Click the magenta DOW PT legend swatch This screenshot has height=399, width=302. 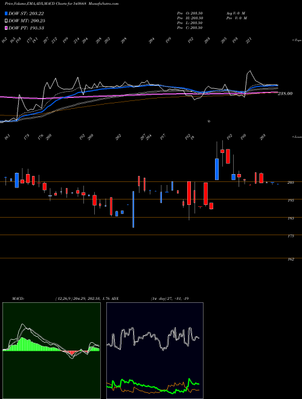pos(6,28)
